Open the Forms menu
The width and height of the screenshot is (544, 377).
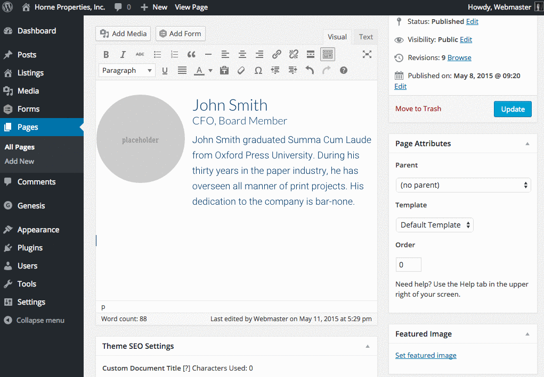(x=42, y=109)
